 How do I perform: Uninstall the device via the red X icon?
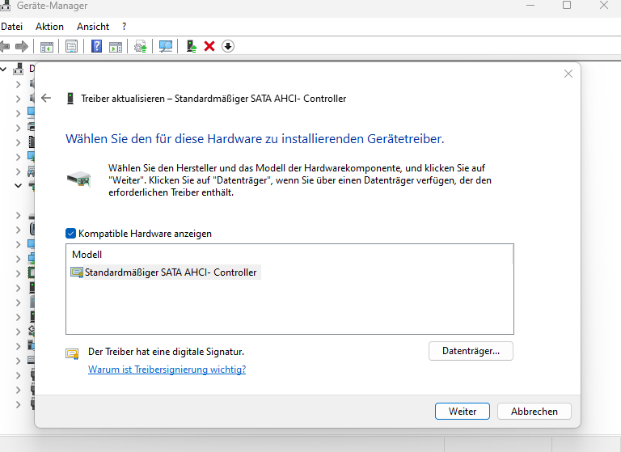point(209,46)
